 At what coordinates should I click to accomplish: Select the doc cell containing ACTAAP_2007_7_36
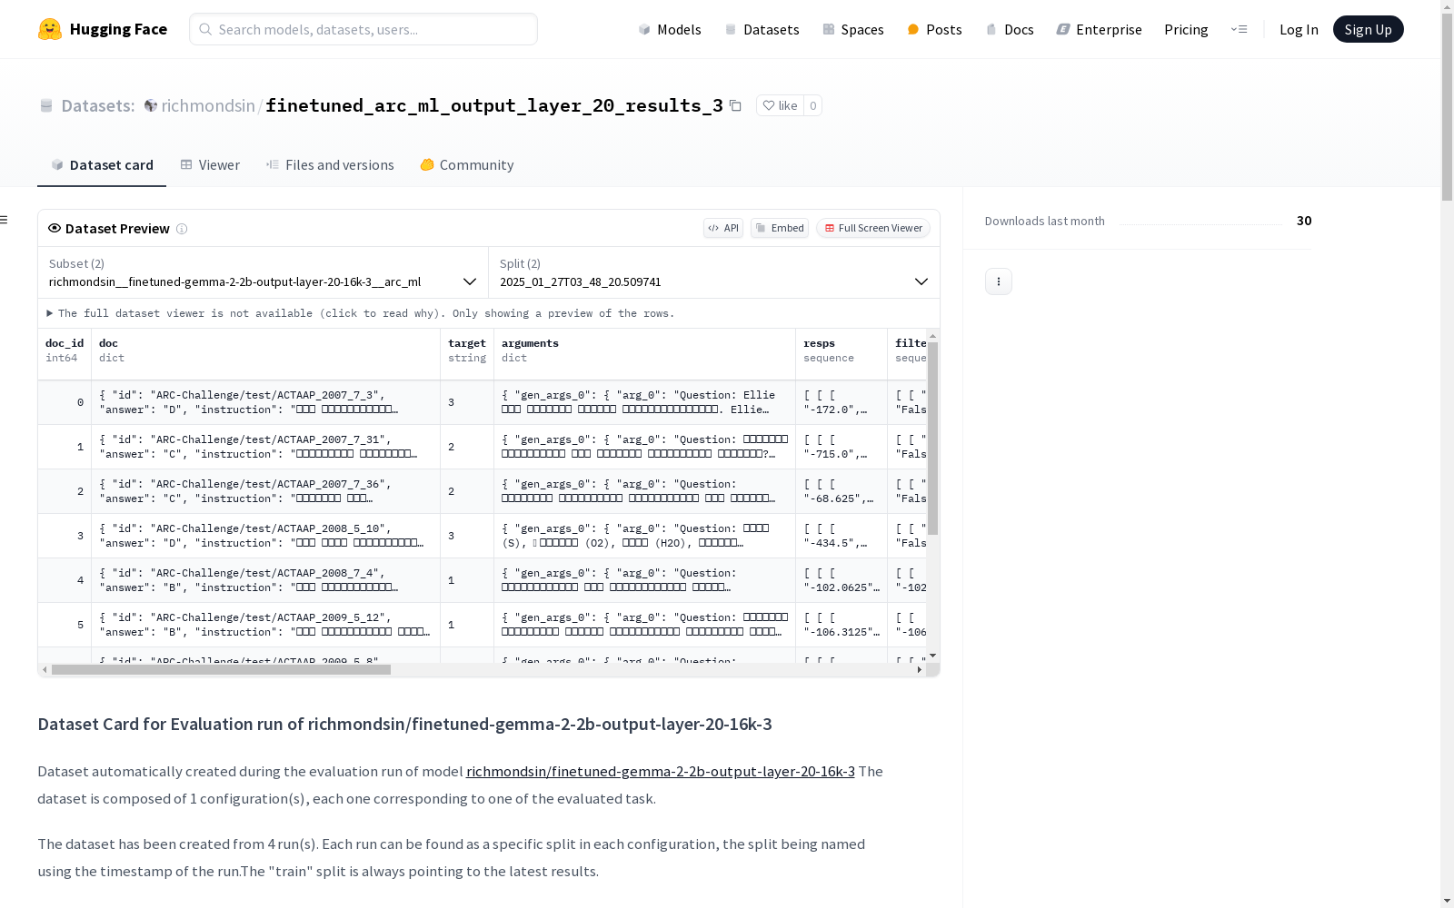[x=266, y=491]
